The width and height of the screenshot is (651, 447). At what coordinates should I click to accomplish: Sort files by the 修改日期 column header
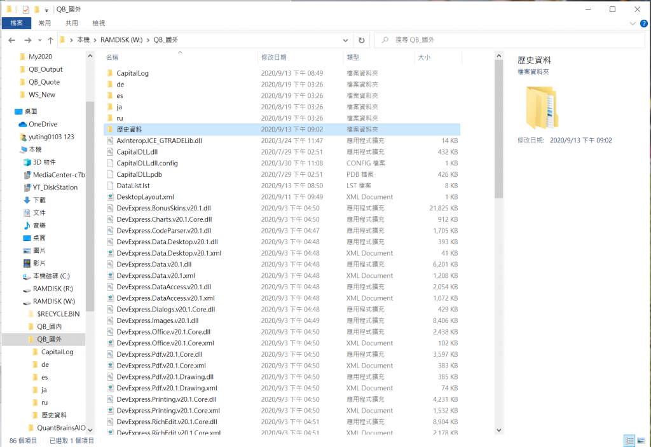(273, 57)
